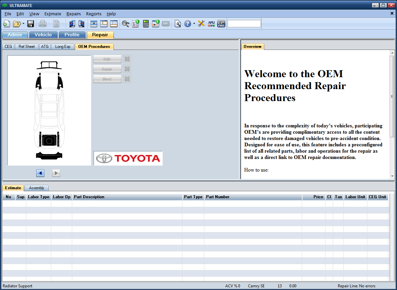Click the Help question mark icon
This screenshot has width=397, height=290.
click(x=188, y=24)
